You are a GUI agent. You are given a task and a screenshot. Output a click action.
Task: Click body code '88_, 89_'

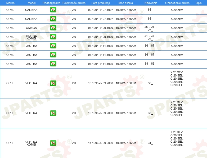click(x=150, y=64)
